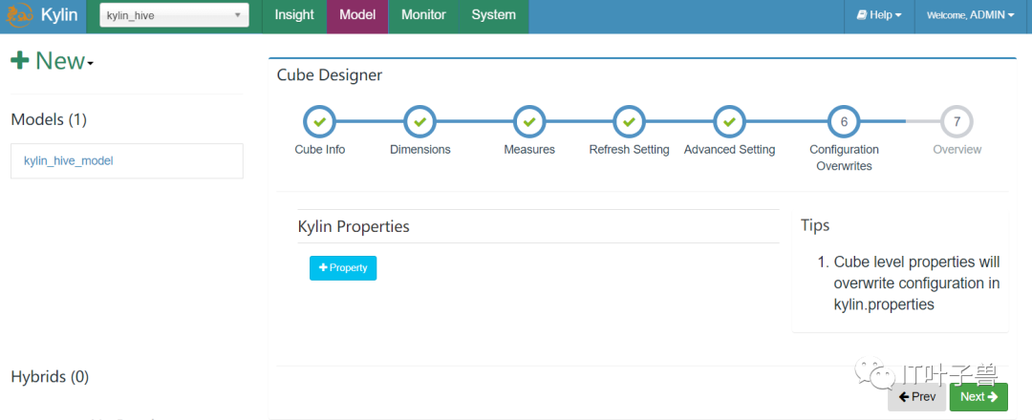This screenshot has width=1032, height=420.
Task: Go to Cube Info step circle
Action: click(319, 121)
